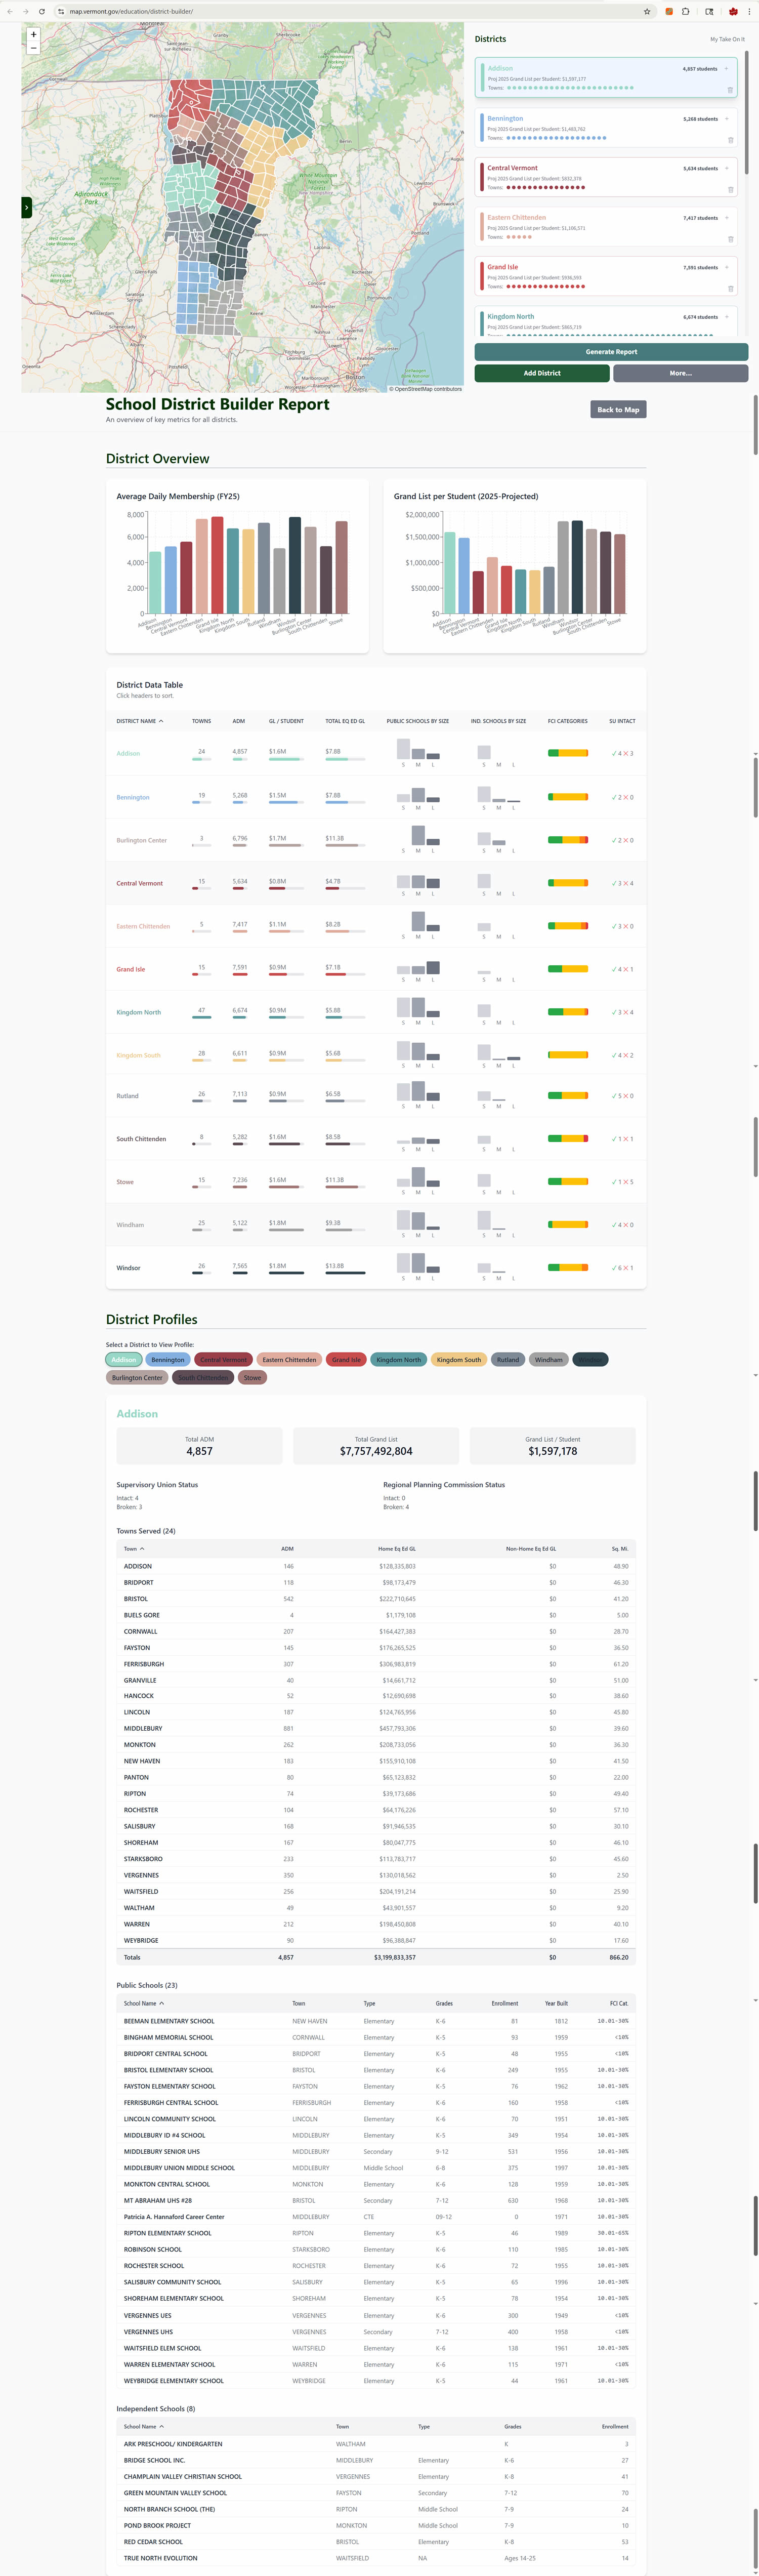Delete the Addison district with trash icon
The image size is (759, 2576).
(730, 90)
